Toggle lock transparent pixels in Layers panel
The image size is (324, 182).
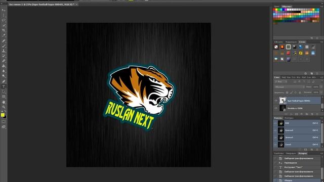point(287,93)
